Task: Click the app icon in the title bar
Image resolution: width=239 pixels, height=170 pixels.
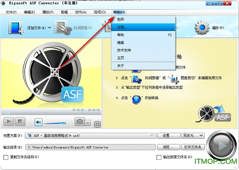Action: pos(3,3)
